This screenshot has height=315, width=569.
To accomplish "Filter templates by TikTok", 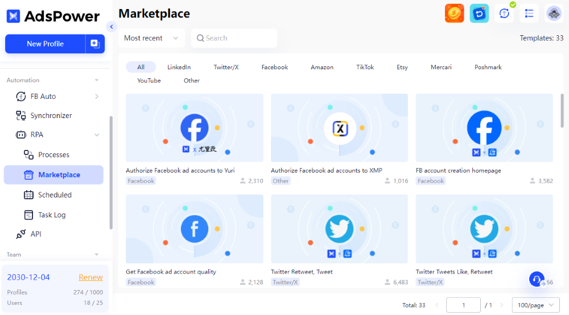I will pos(365,67).
